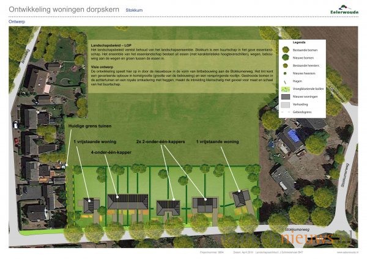The image size is (367, 259).
Task: Click the '2x 2-onder-één-kappers' label
Action: [x=160, y=141]
